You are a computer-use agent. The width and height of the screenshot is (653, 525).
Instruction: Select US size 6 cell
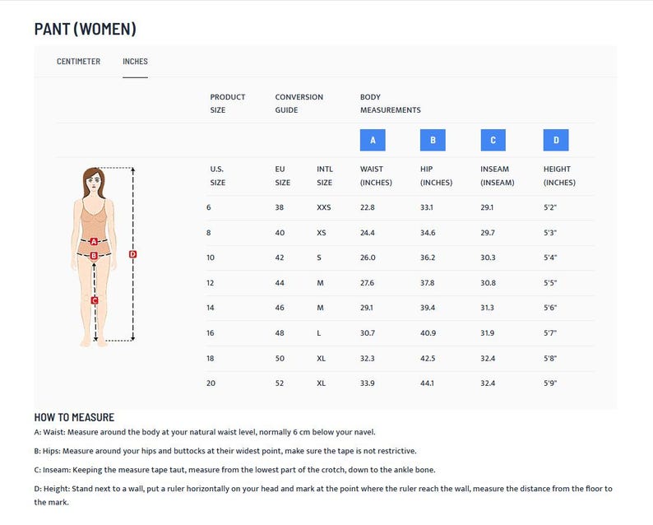click(209, 207)
